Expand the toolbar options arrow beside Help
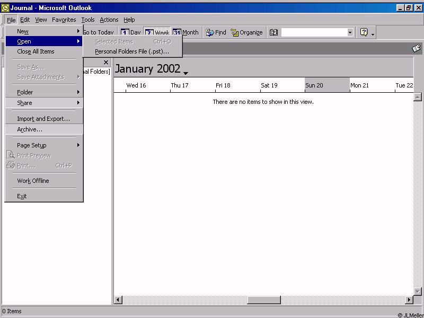This screenshot has width=424, height=318. tap(373, 34)
